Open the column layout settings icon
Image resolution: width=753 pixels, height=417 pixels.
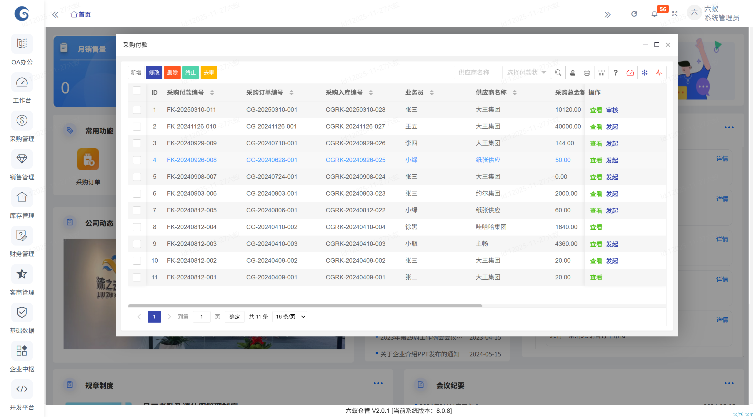tap(601, 72)
